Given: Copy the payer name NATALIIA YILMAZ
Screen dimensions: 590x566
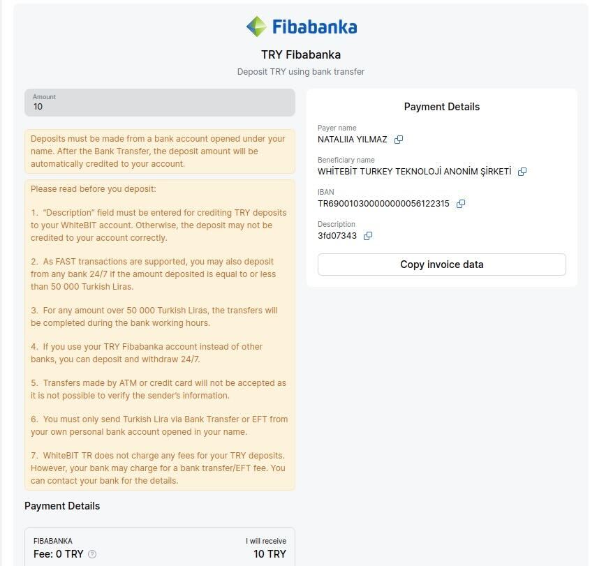Looking at the screenshot, I should (x=399, y=140).
